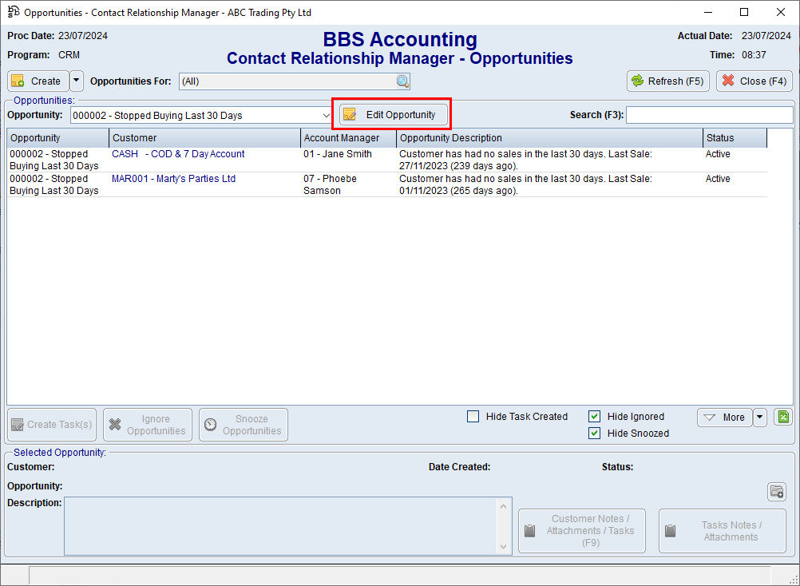Click the Close (F4) button
The height and width of the screenshot is (586, 800).
click(x=754, y=81)
